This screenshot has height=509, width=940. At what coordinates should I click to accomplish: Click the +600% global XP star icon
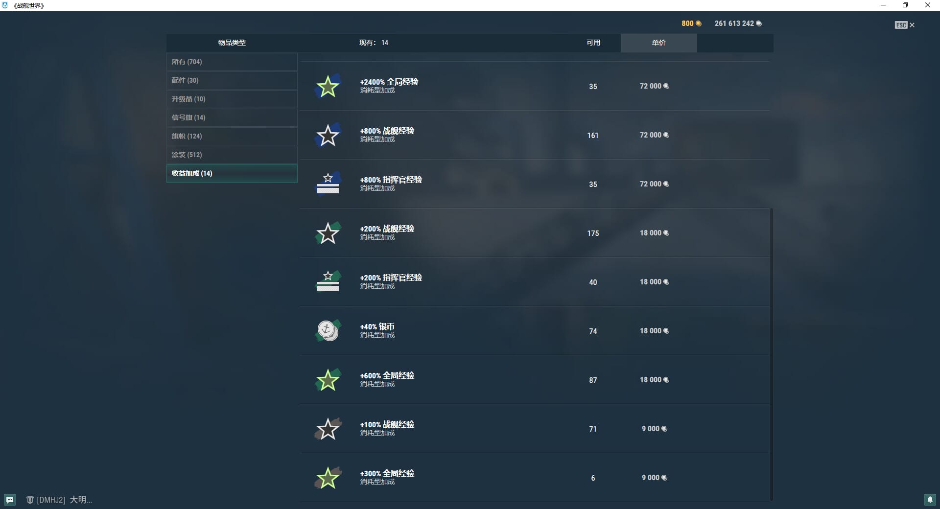pyautogui.click(x=328, y=380)
